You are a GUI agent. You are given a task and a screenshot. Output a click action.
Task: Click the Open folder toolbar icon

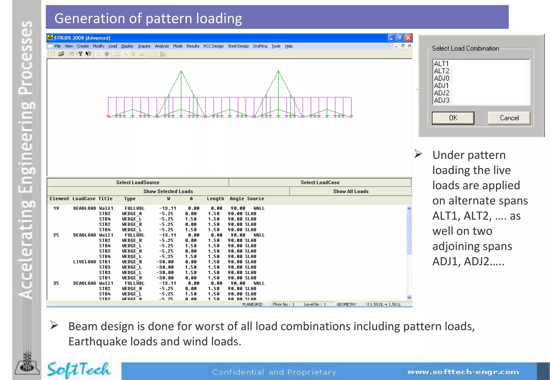61,54
